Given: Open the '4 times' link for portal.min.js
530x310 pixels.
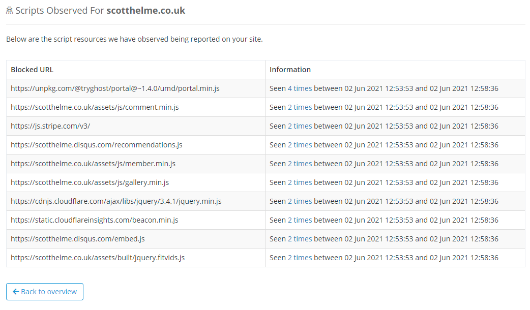Looking at the screenshot, I should 300,88.
